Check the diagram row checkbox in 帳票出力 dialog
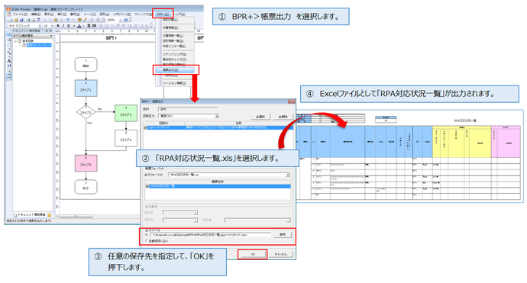The image size is (527, 283). point(145,127)
